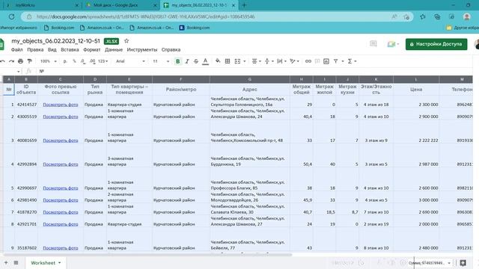
Task: Open the functions (Σ) menu
Action: click(x=352, y=61)
